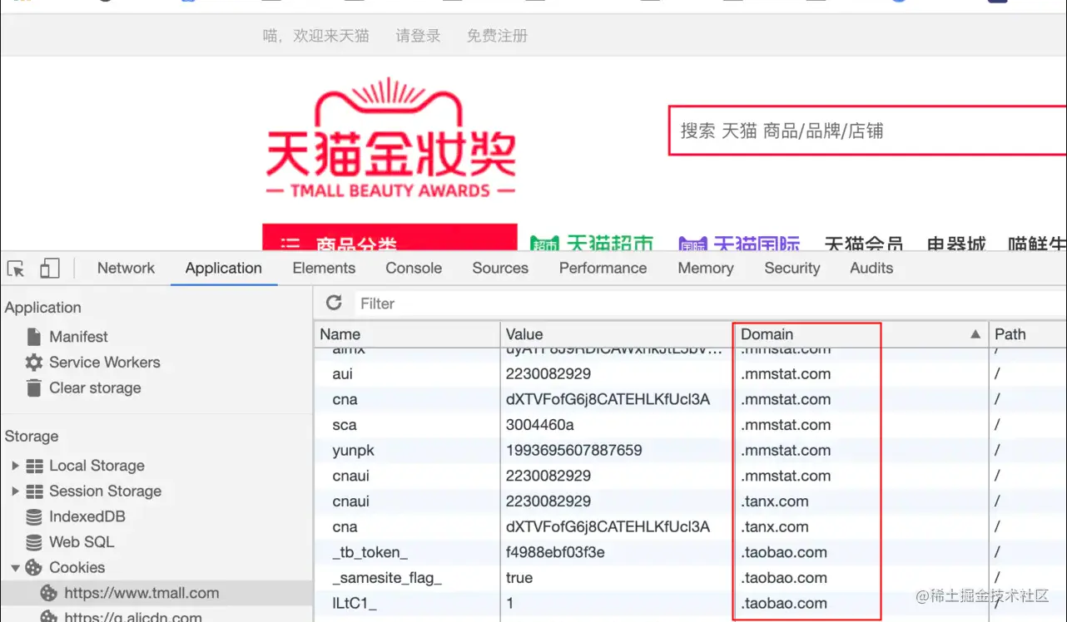Select the sca cookie name cell

(345, 425)
